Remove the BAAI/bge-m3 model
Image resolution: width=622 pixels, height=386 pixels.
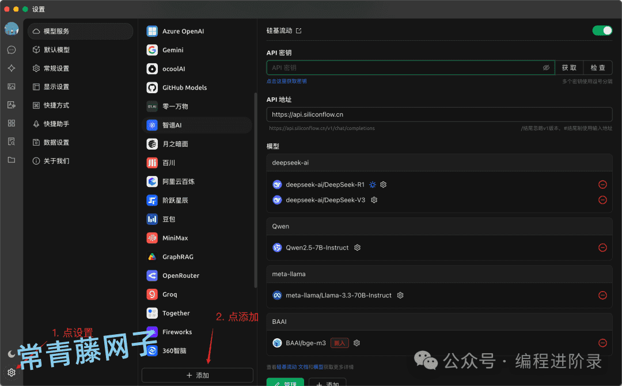click(x=602, y=343)
